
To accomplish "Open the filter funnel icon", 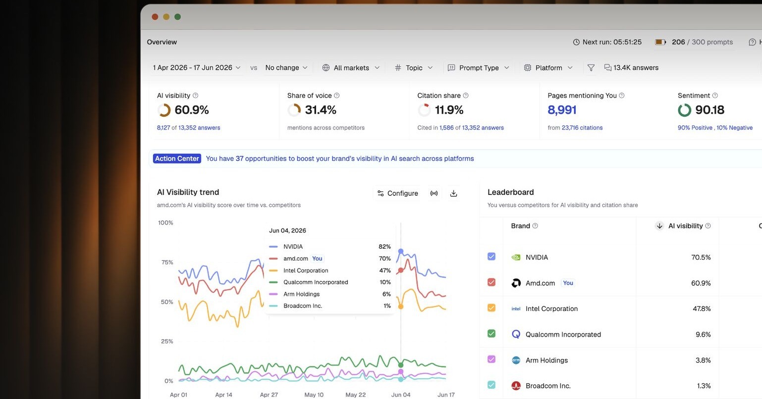I will tap(591, 68).
